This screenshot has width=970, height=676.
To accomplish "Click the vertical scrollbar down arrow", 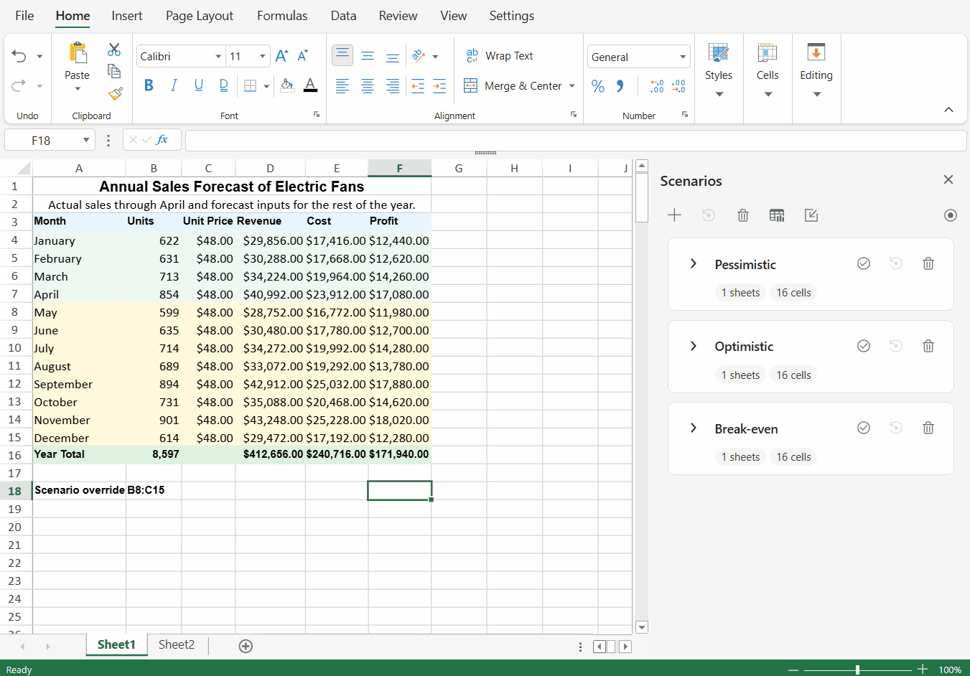I will [x=642, y=627].
